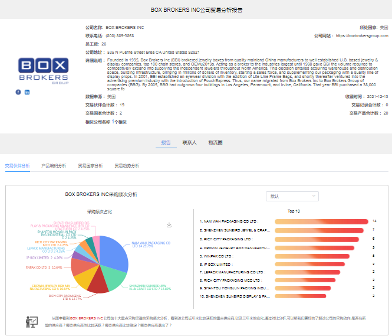Screen dimensions: 392x336
Task: Open the 默认 sorting dropdown
Action: tap(292, 196)
